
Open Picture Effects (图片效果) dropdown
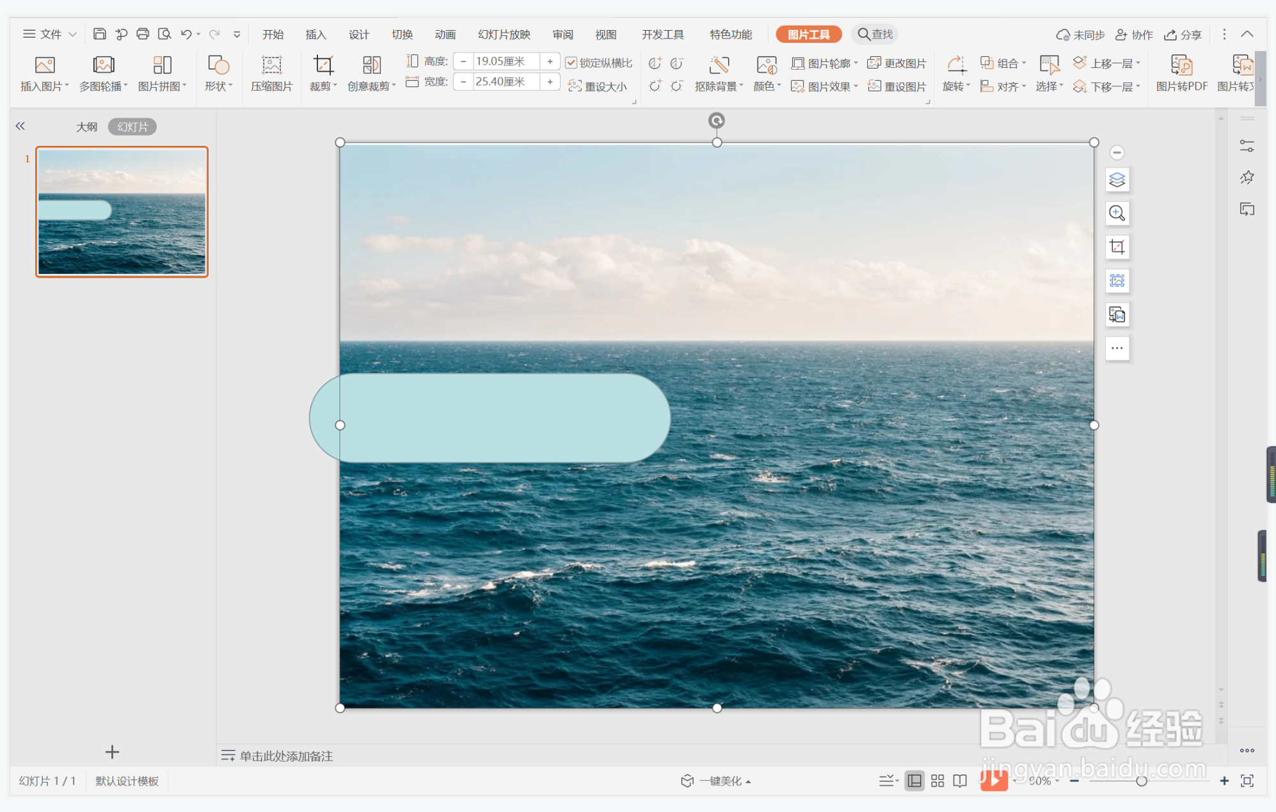pyautogui.click(x=825, y=86)
